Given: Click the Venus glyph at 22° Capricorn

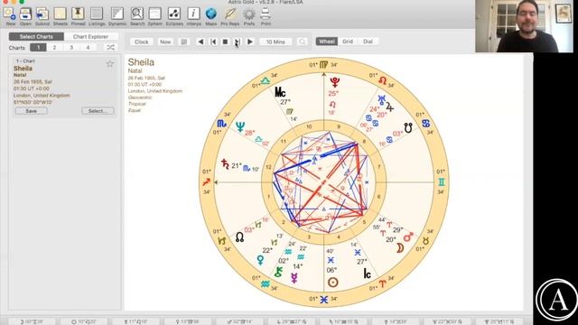Looking at the screenshot, I should click(x=260, y=260).
